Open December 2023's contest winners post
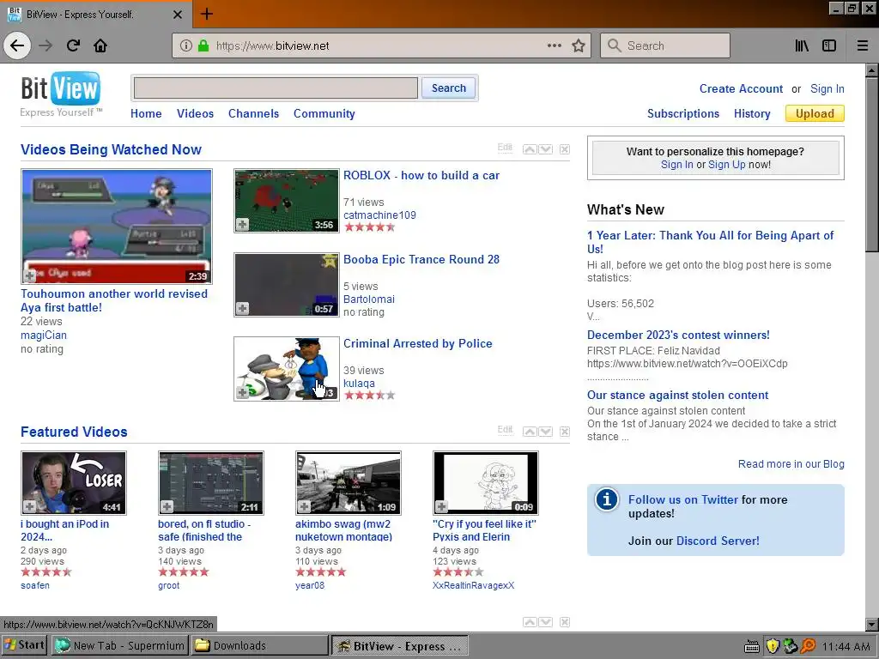 pyautogui.click(x=678, y=335)
